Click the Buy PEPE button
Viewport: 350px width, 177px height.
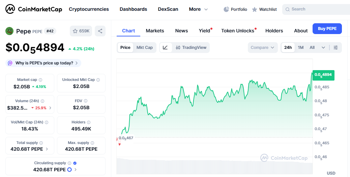coord(327,29)
